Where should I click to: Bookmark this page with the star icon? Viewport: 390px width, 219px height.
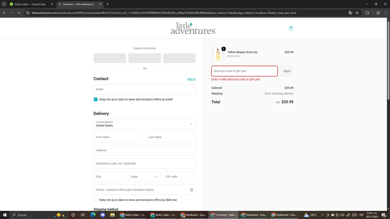point(357,13)
